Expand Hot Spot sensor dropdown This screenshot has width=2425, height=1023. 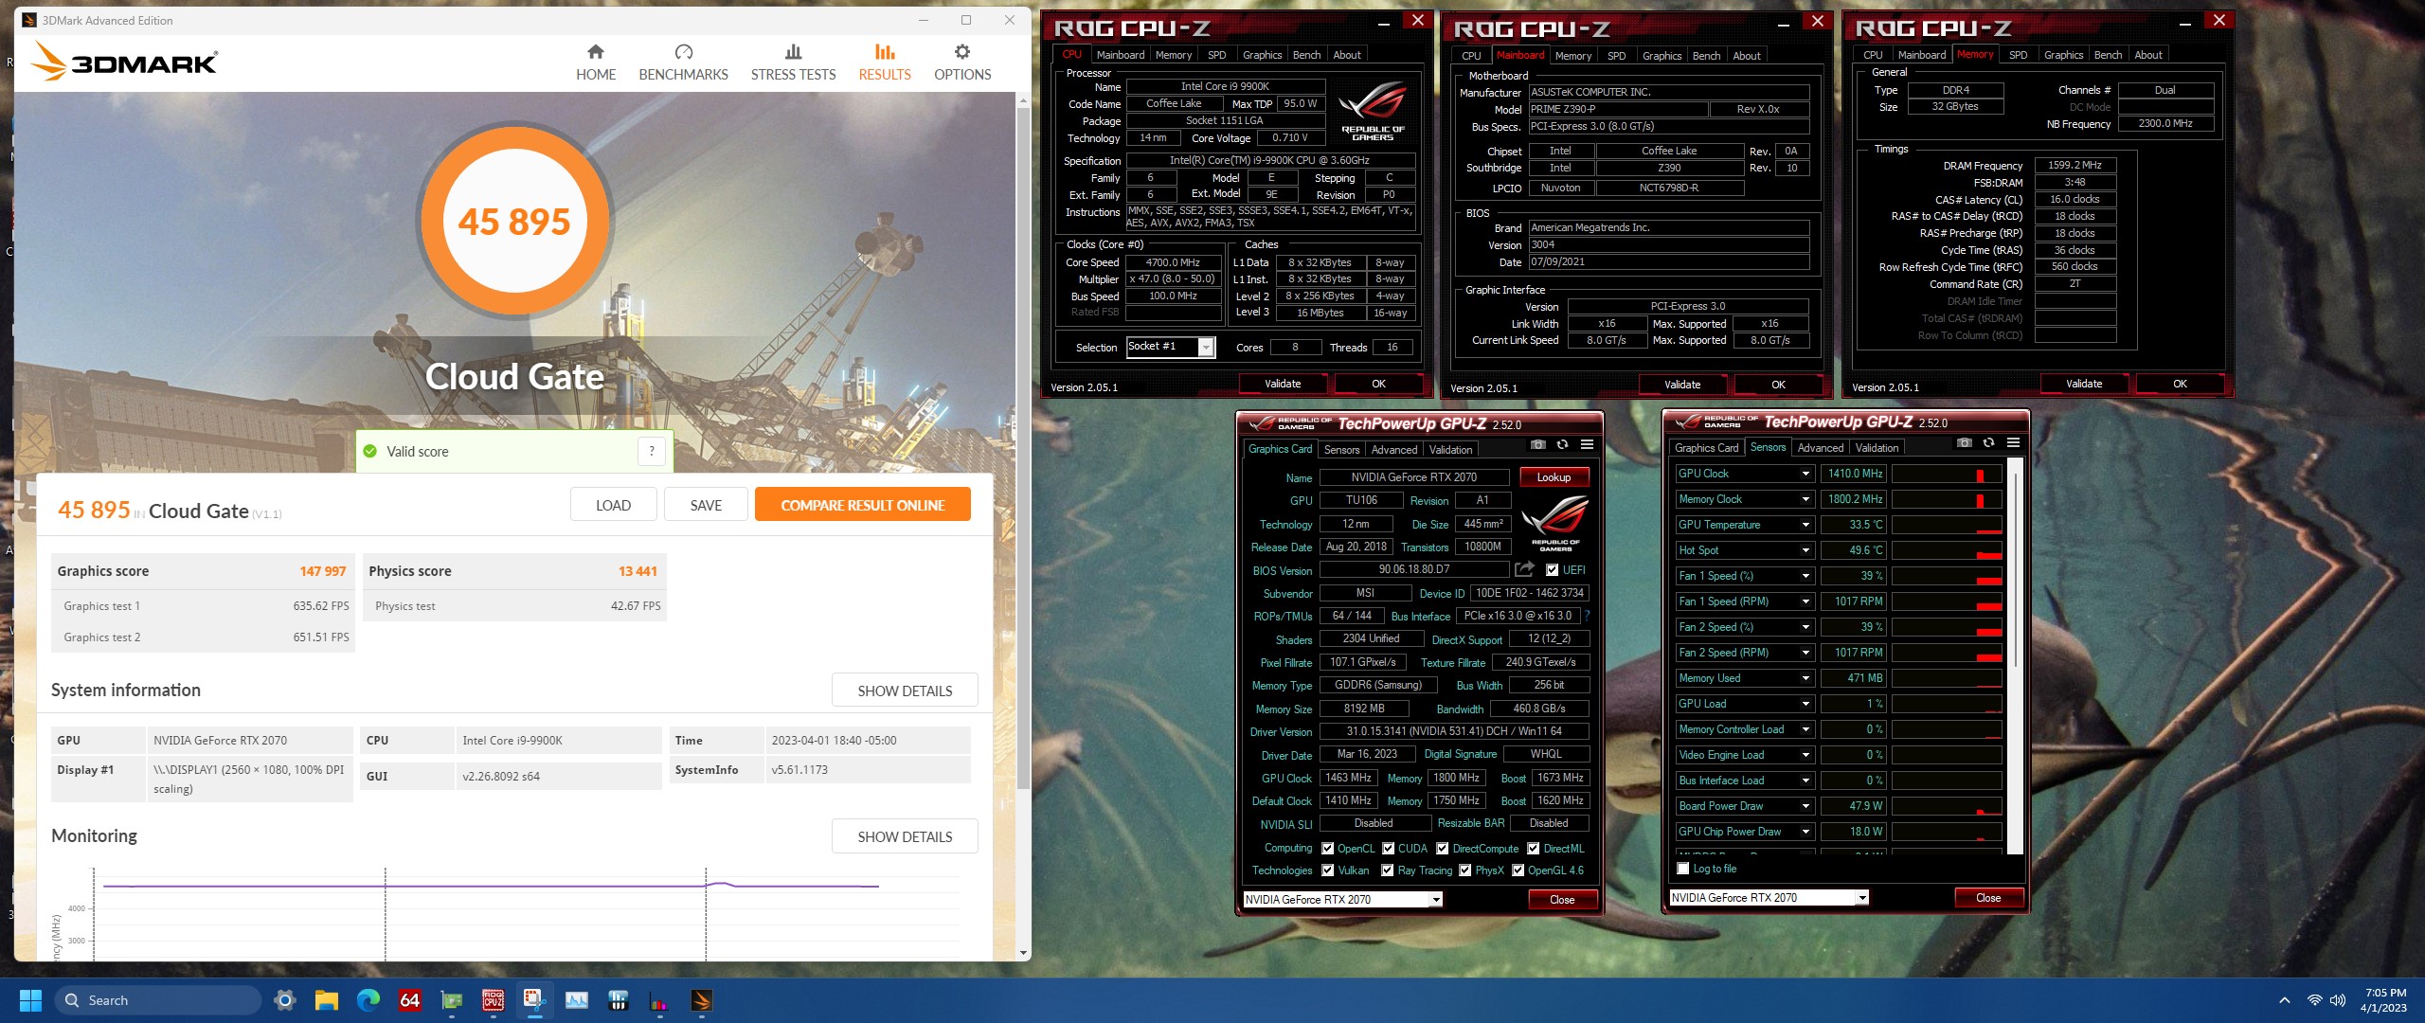[1805, 550]
